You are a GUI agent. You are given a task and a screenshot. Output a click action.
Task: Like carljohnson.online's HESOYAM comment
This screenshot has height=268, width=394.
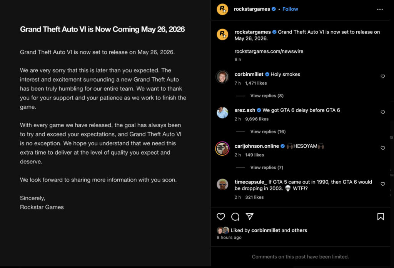(383, 148)
